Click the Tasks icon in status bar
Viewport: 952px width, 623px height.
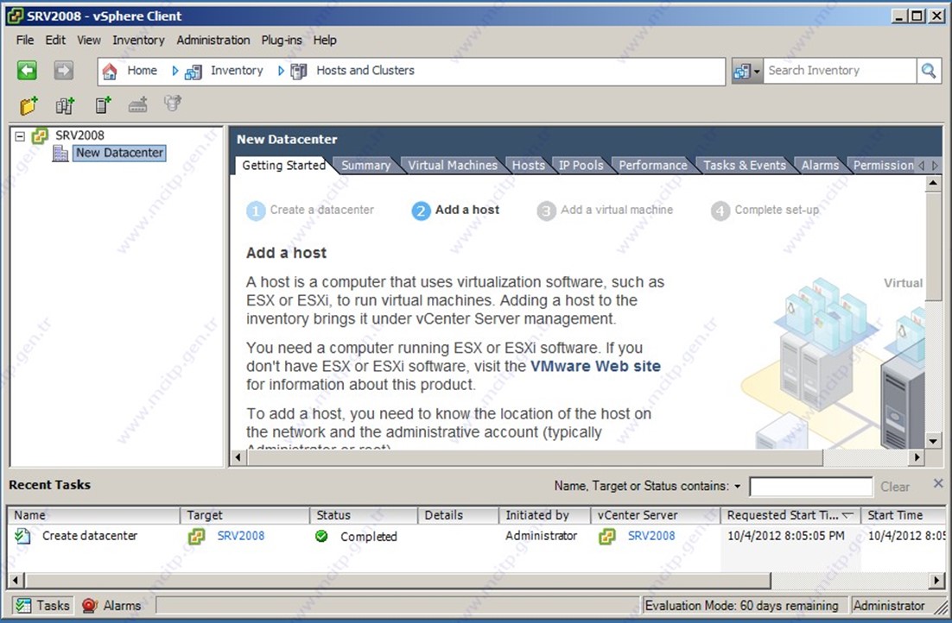23,606
